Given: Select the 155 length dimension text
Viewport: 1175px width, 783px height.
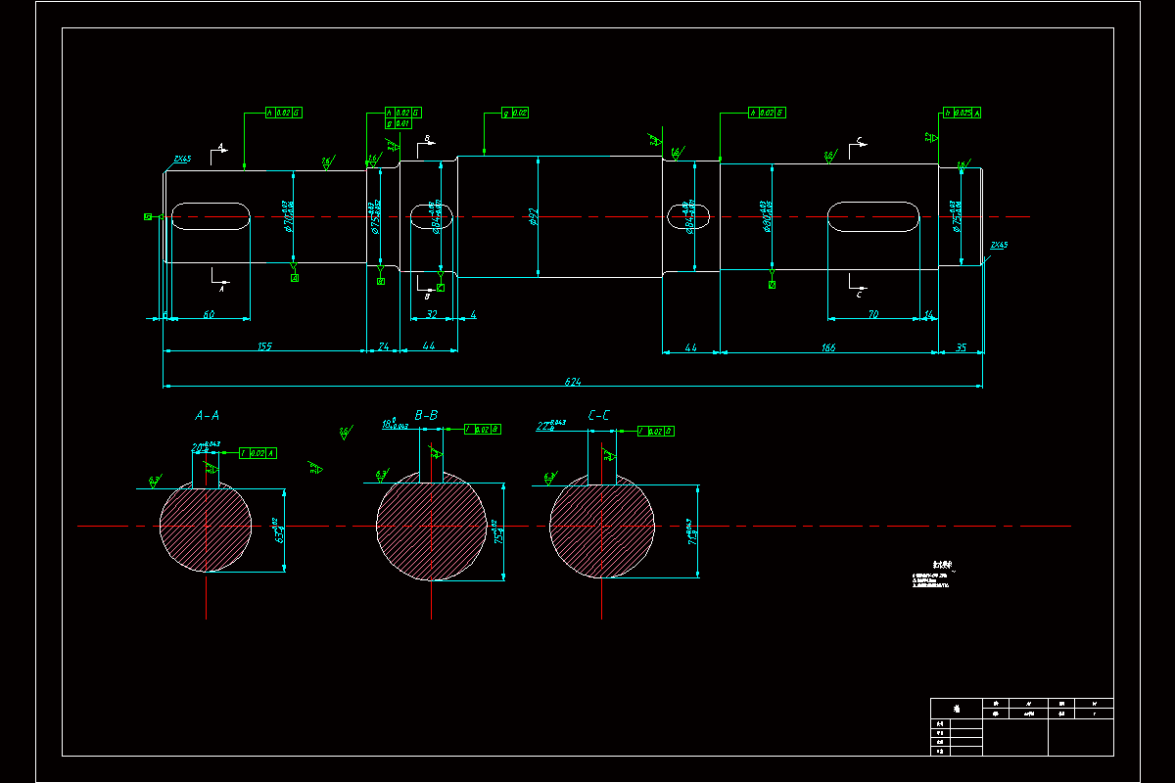Looking at the screenshot, I should pyautogui.click(x=264, y=346).
